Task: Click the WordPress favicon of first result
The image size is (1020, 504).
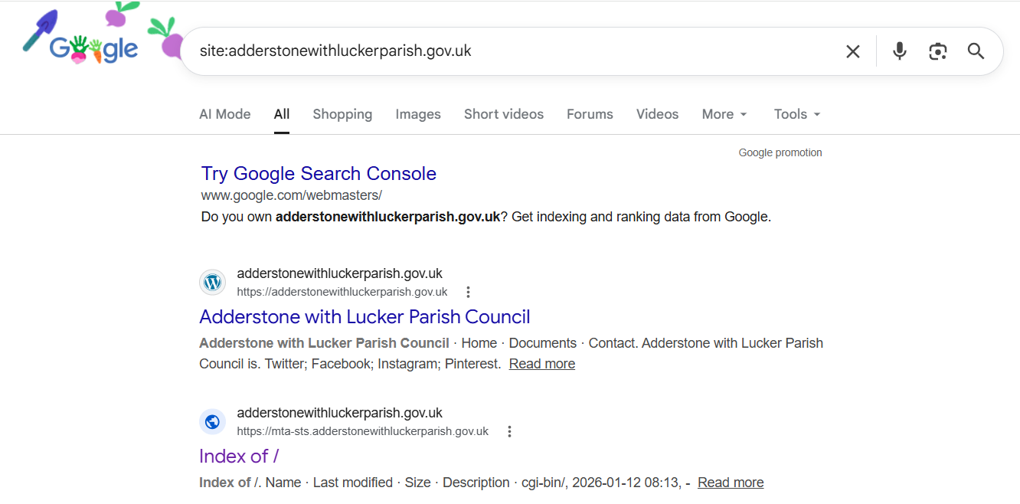Action: click(x=213, y=282)
